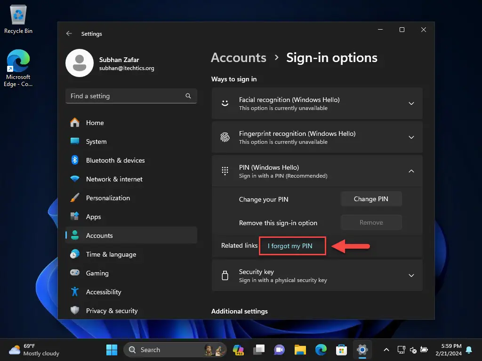The height and width of the screenshot is (361, 482).
Task: Go back using the Settings back arrow
Action: (x=69, y=33)
